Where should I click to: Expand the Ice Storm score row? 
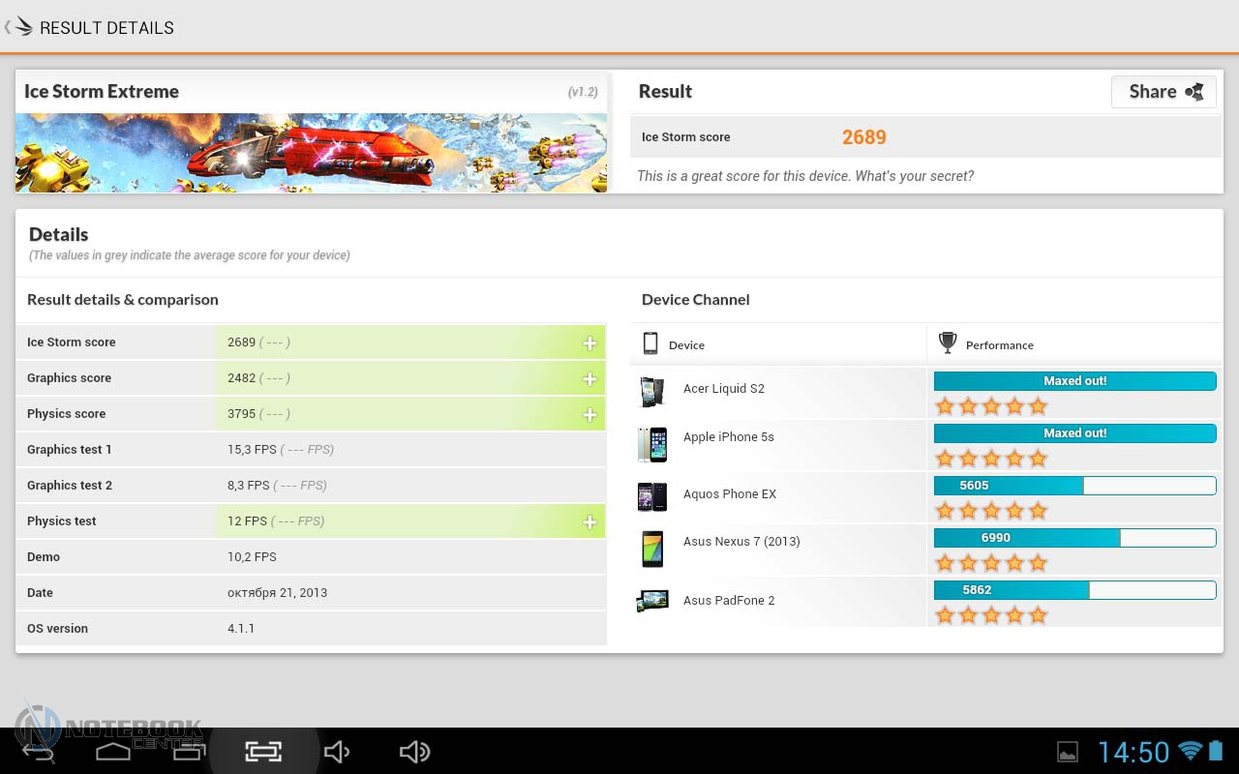pyautogui.click(x=589, y=342)
